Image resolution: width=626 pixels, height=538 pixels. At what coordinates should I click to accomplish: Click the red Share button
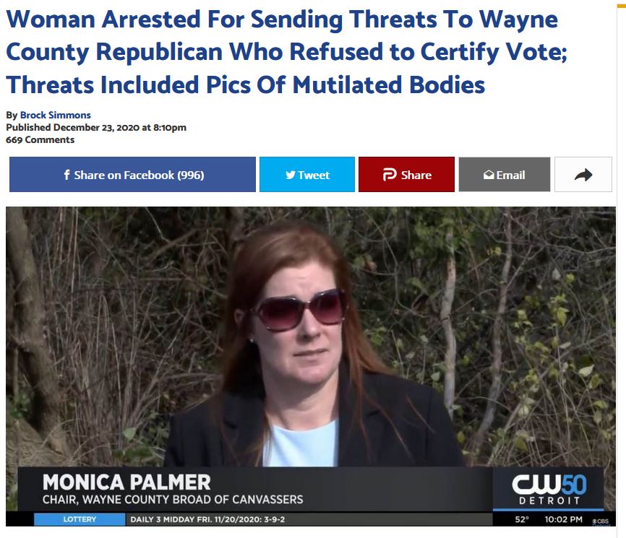point(406,174)
